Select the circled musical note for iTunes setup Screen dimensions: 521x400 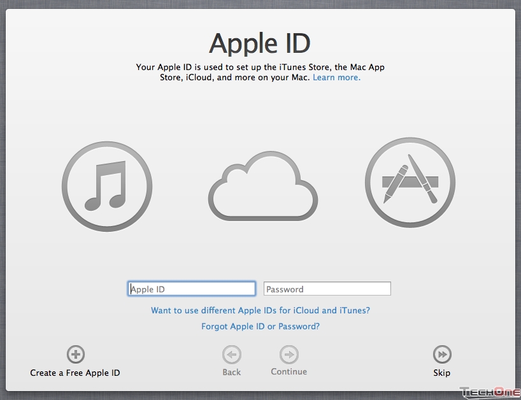click(x=107, y=186)
